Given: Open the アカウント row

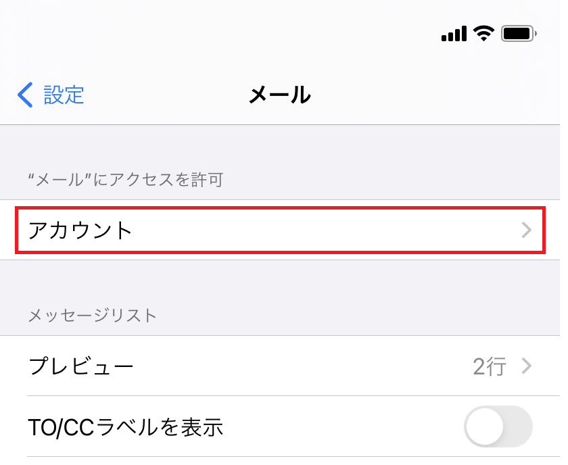Looking at the screenshot, I should click(280, 230).
